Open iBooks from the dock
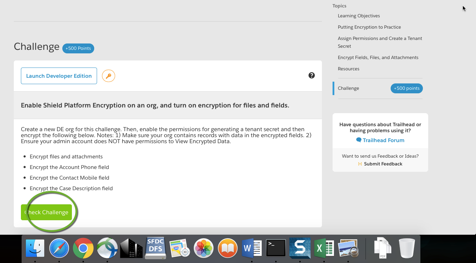The image size is (476, 263). tap(228, 248)
